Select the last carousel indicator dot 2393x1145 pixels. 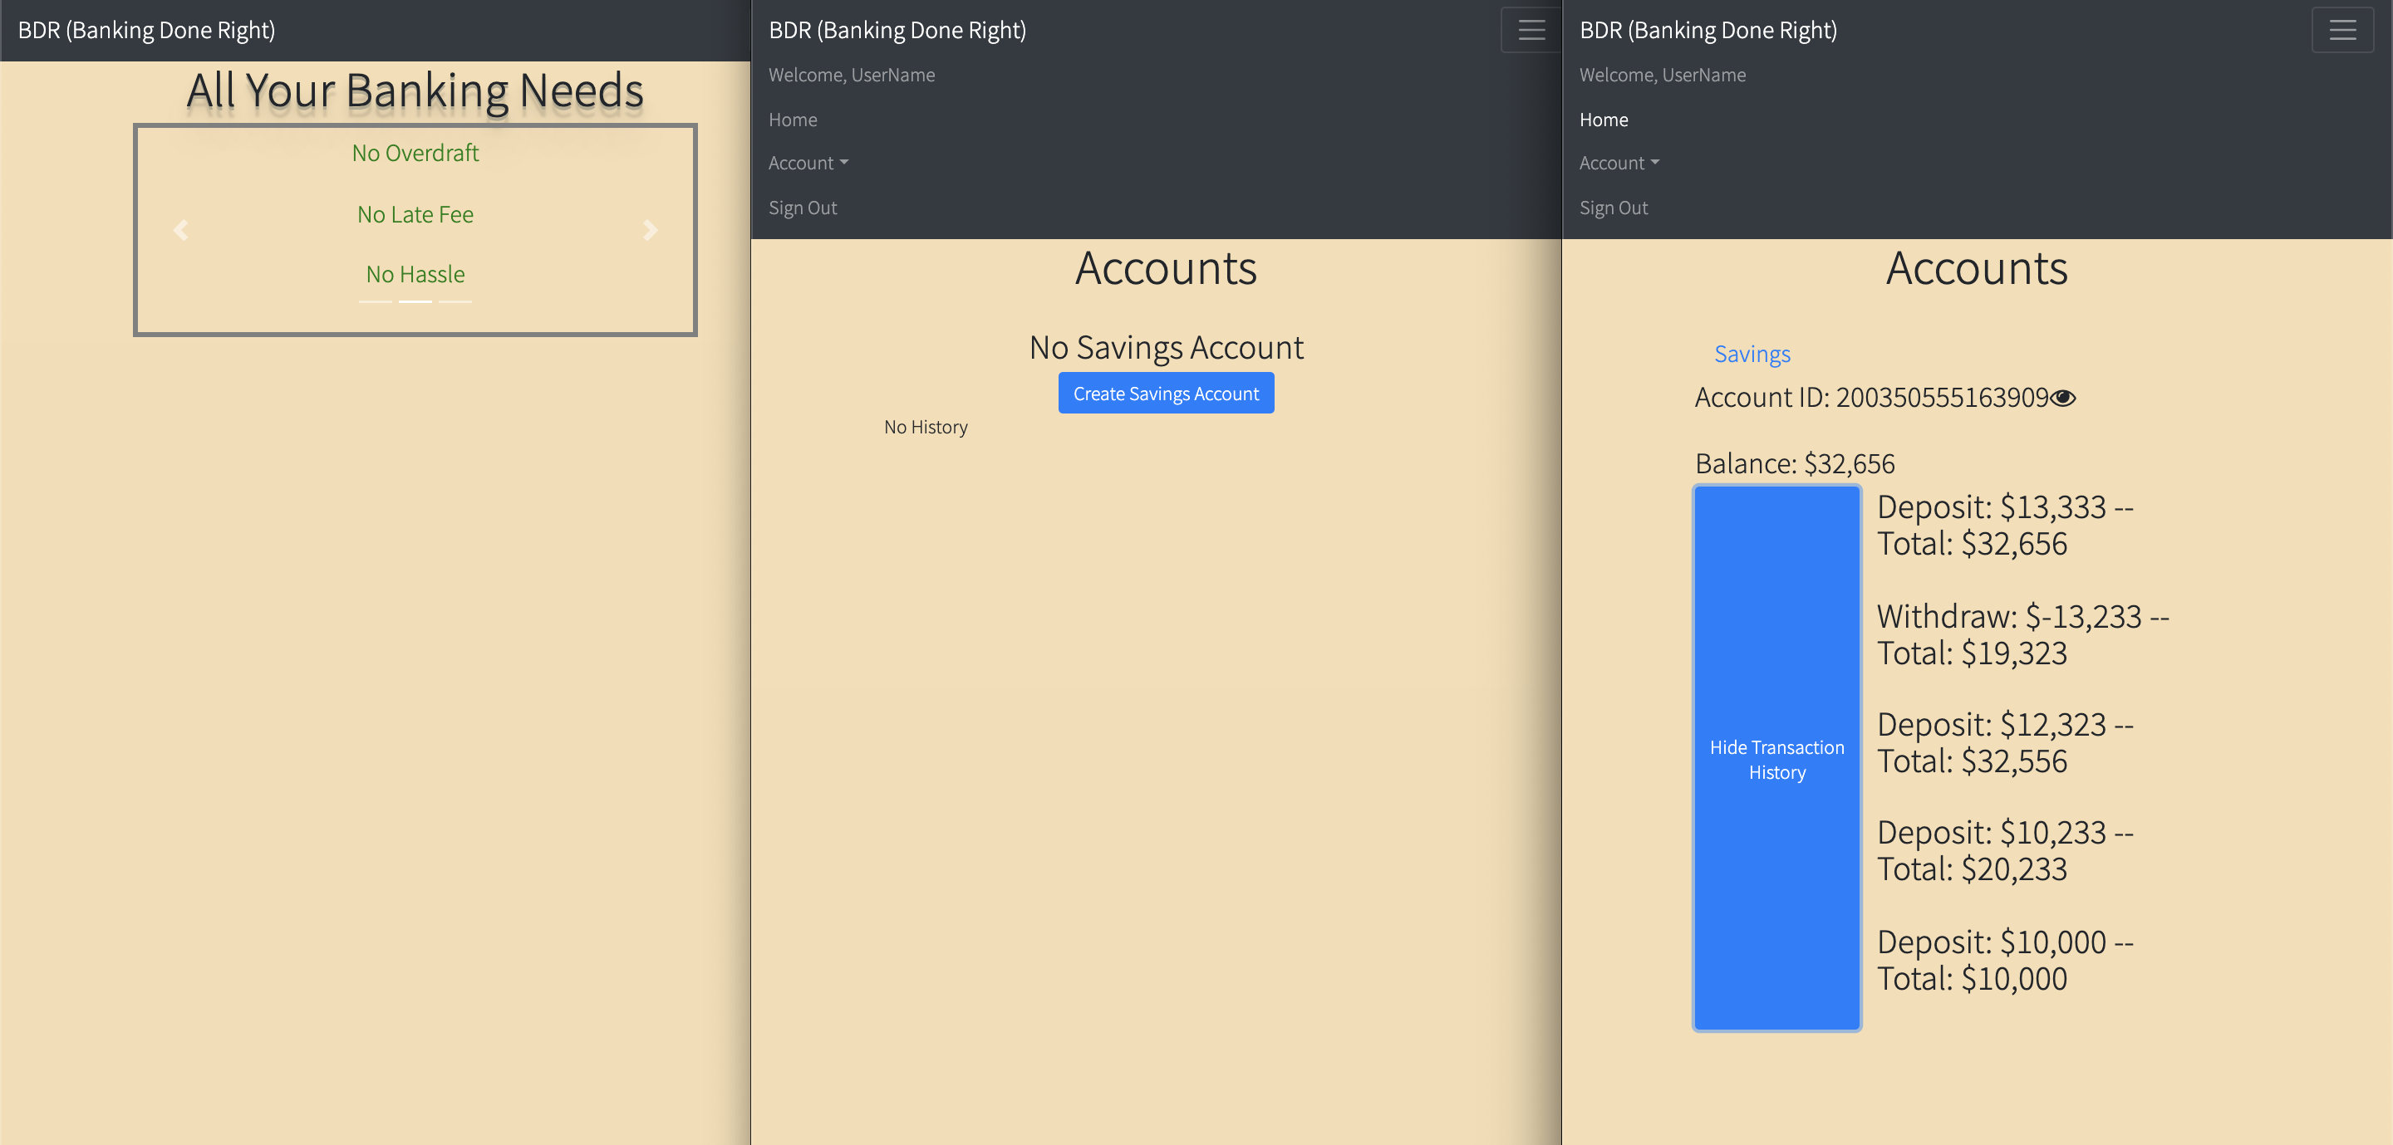click(x=455, y=301)
